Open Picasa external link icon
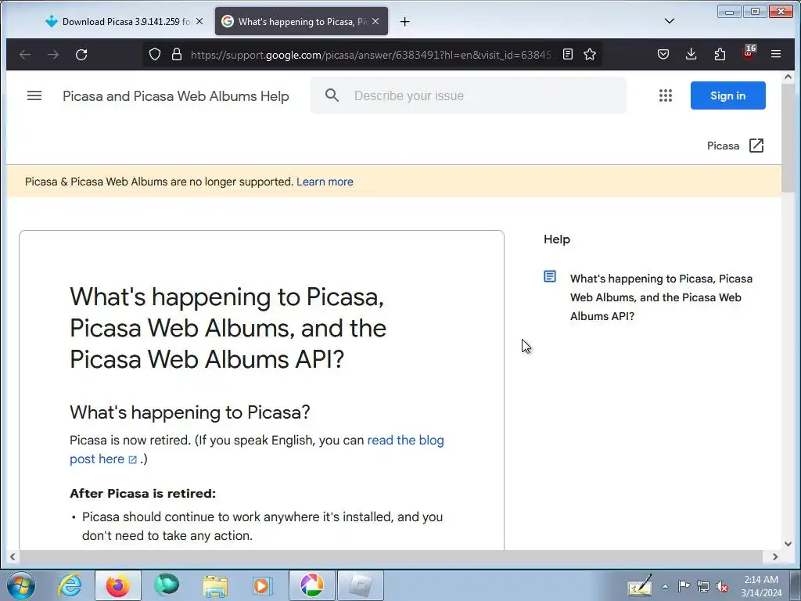The image size is (801, 601). [756, 146]
